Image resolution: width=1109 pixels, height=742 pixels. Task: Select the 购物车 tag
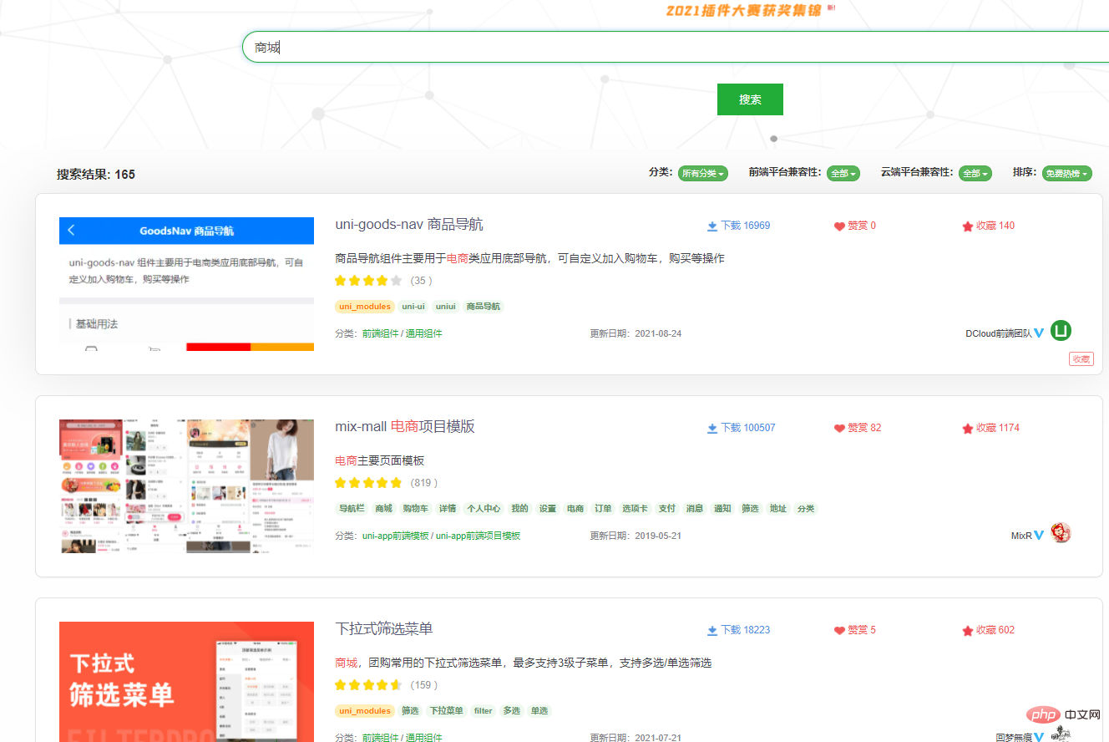tap(415, 509)
